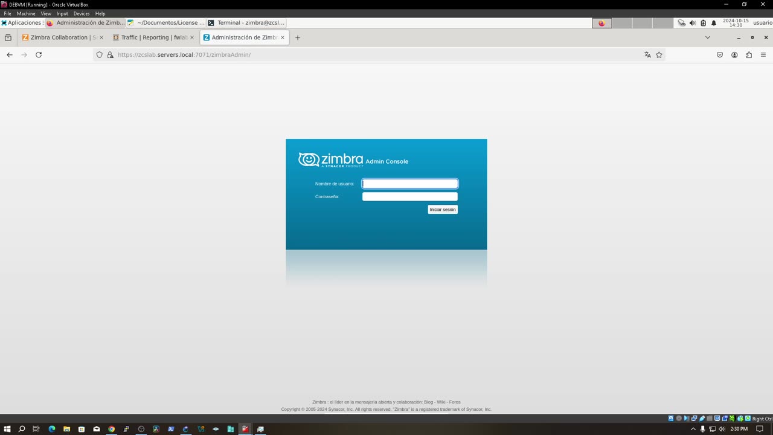Screen dimensions: 773x435
Task: Switch to Traffic | Reporting browser tab
Action: [153, 37]
